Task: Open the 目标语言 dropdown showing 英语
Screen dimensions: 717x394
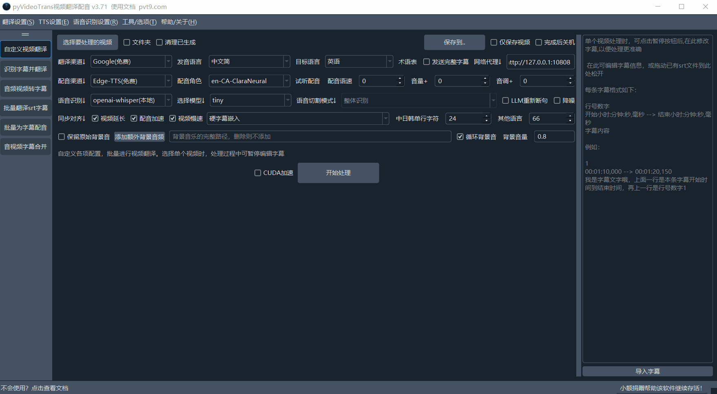Action: click(390, 62)
